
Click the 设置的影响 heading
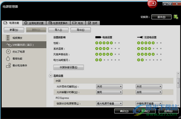click(x=59, y=37)
